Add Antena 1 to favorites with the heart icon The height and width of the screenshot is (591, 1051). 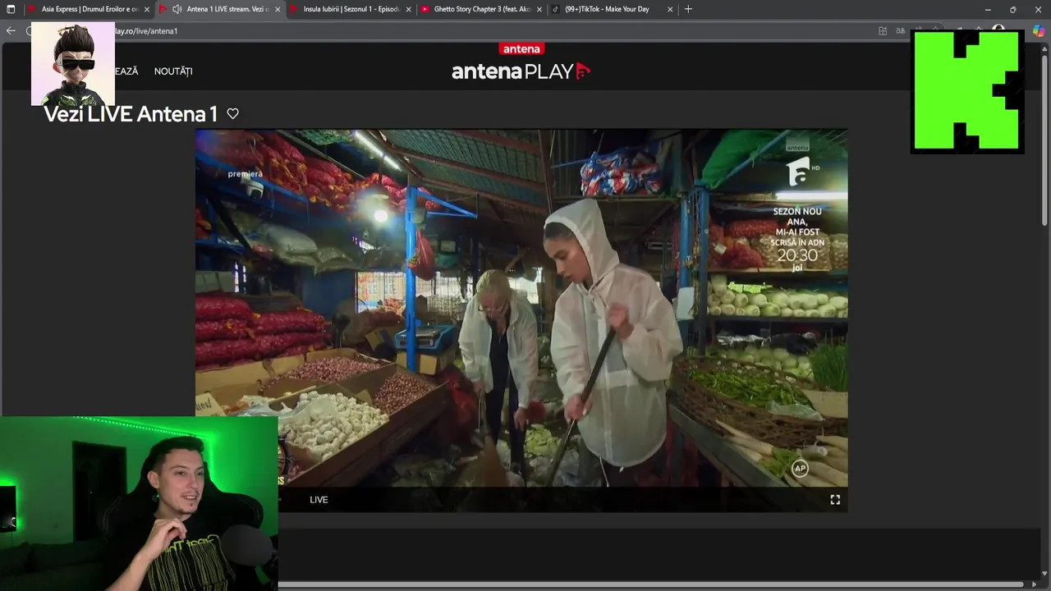click(233, 114)
